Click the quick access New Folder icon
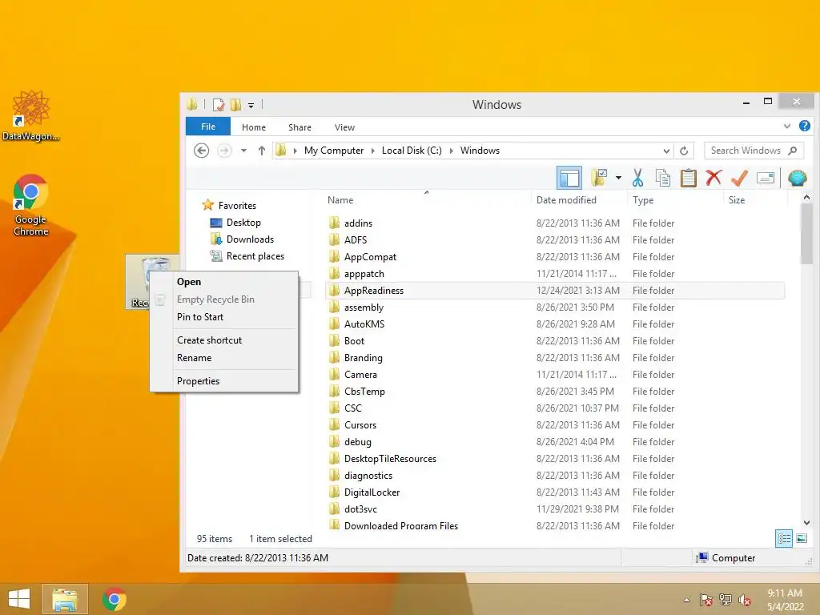The width and height of the screenshot is (820, 615). coord(236,105)
